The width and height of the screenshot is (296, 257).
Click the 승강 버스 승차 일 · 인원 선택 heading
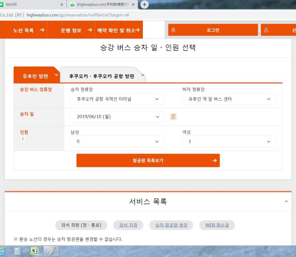point(148,48)
